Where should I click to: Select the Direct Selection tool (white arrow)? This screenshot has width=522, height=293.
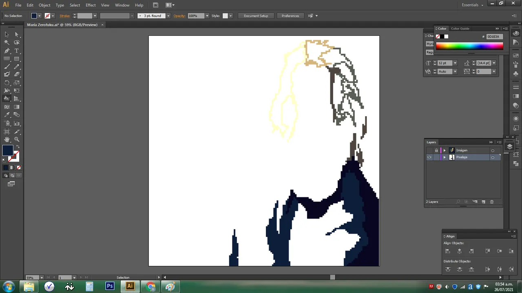click(x=17, y=35)
